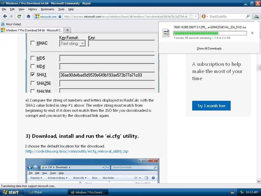Open the home page
Screen dimensions: 261x196
(29, 16)
